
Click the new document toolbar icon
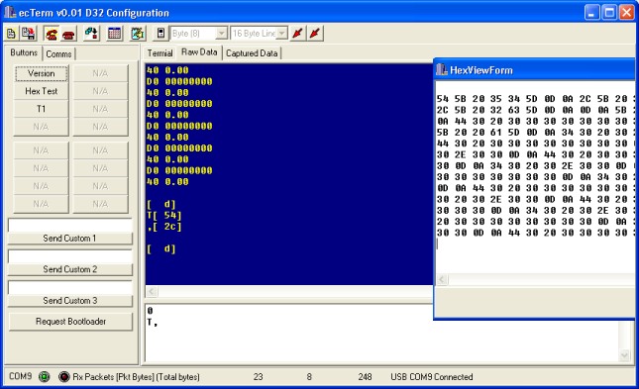point(11,34)
